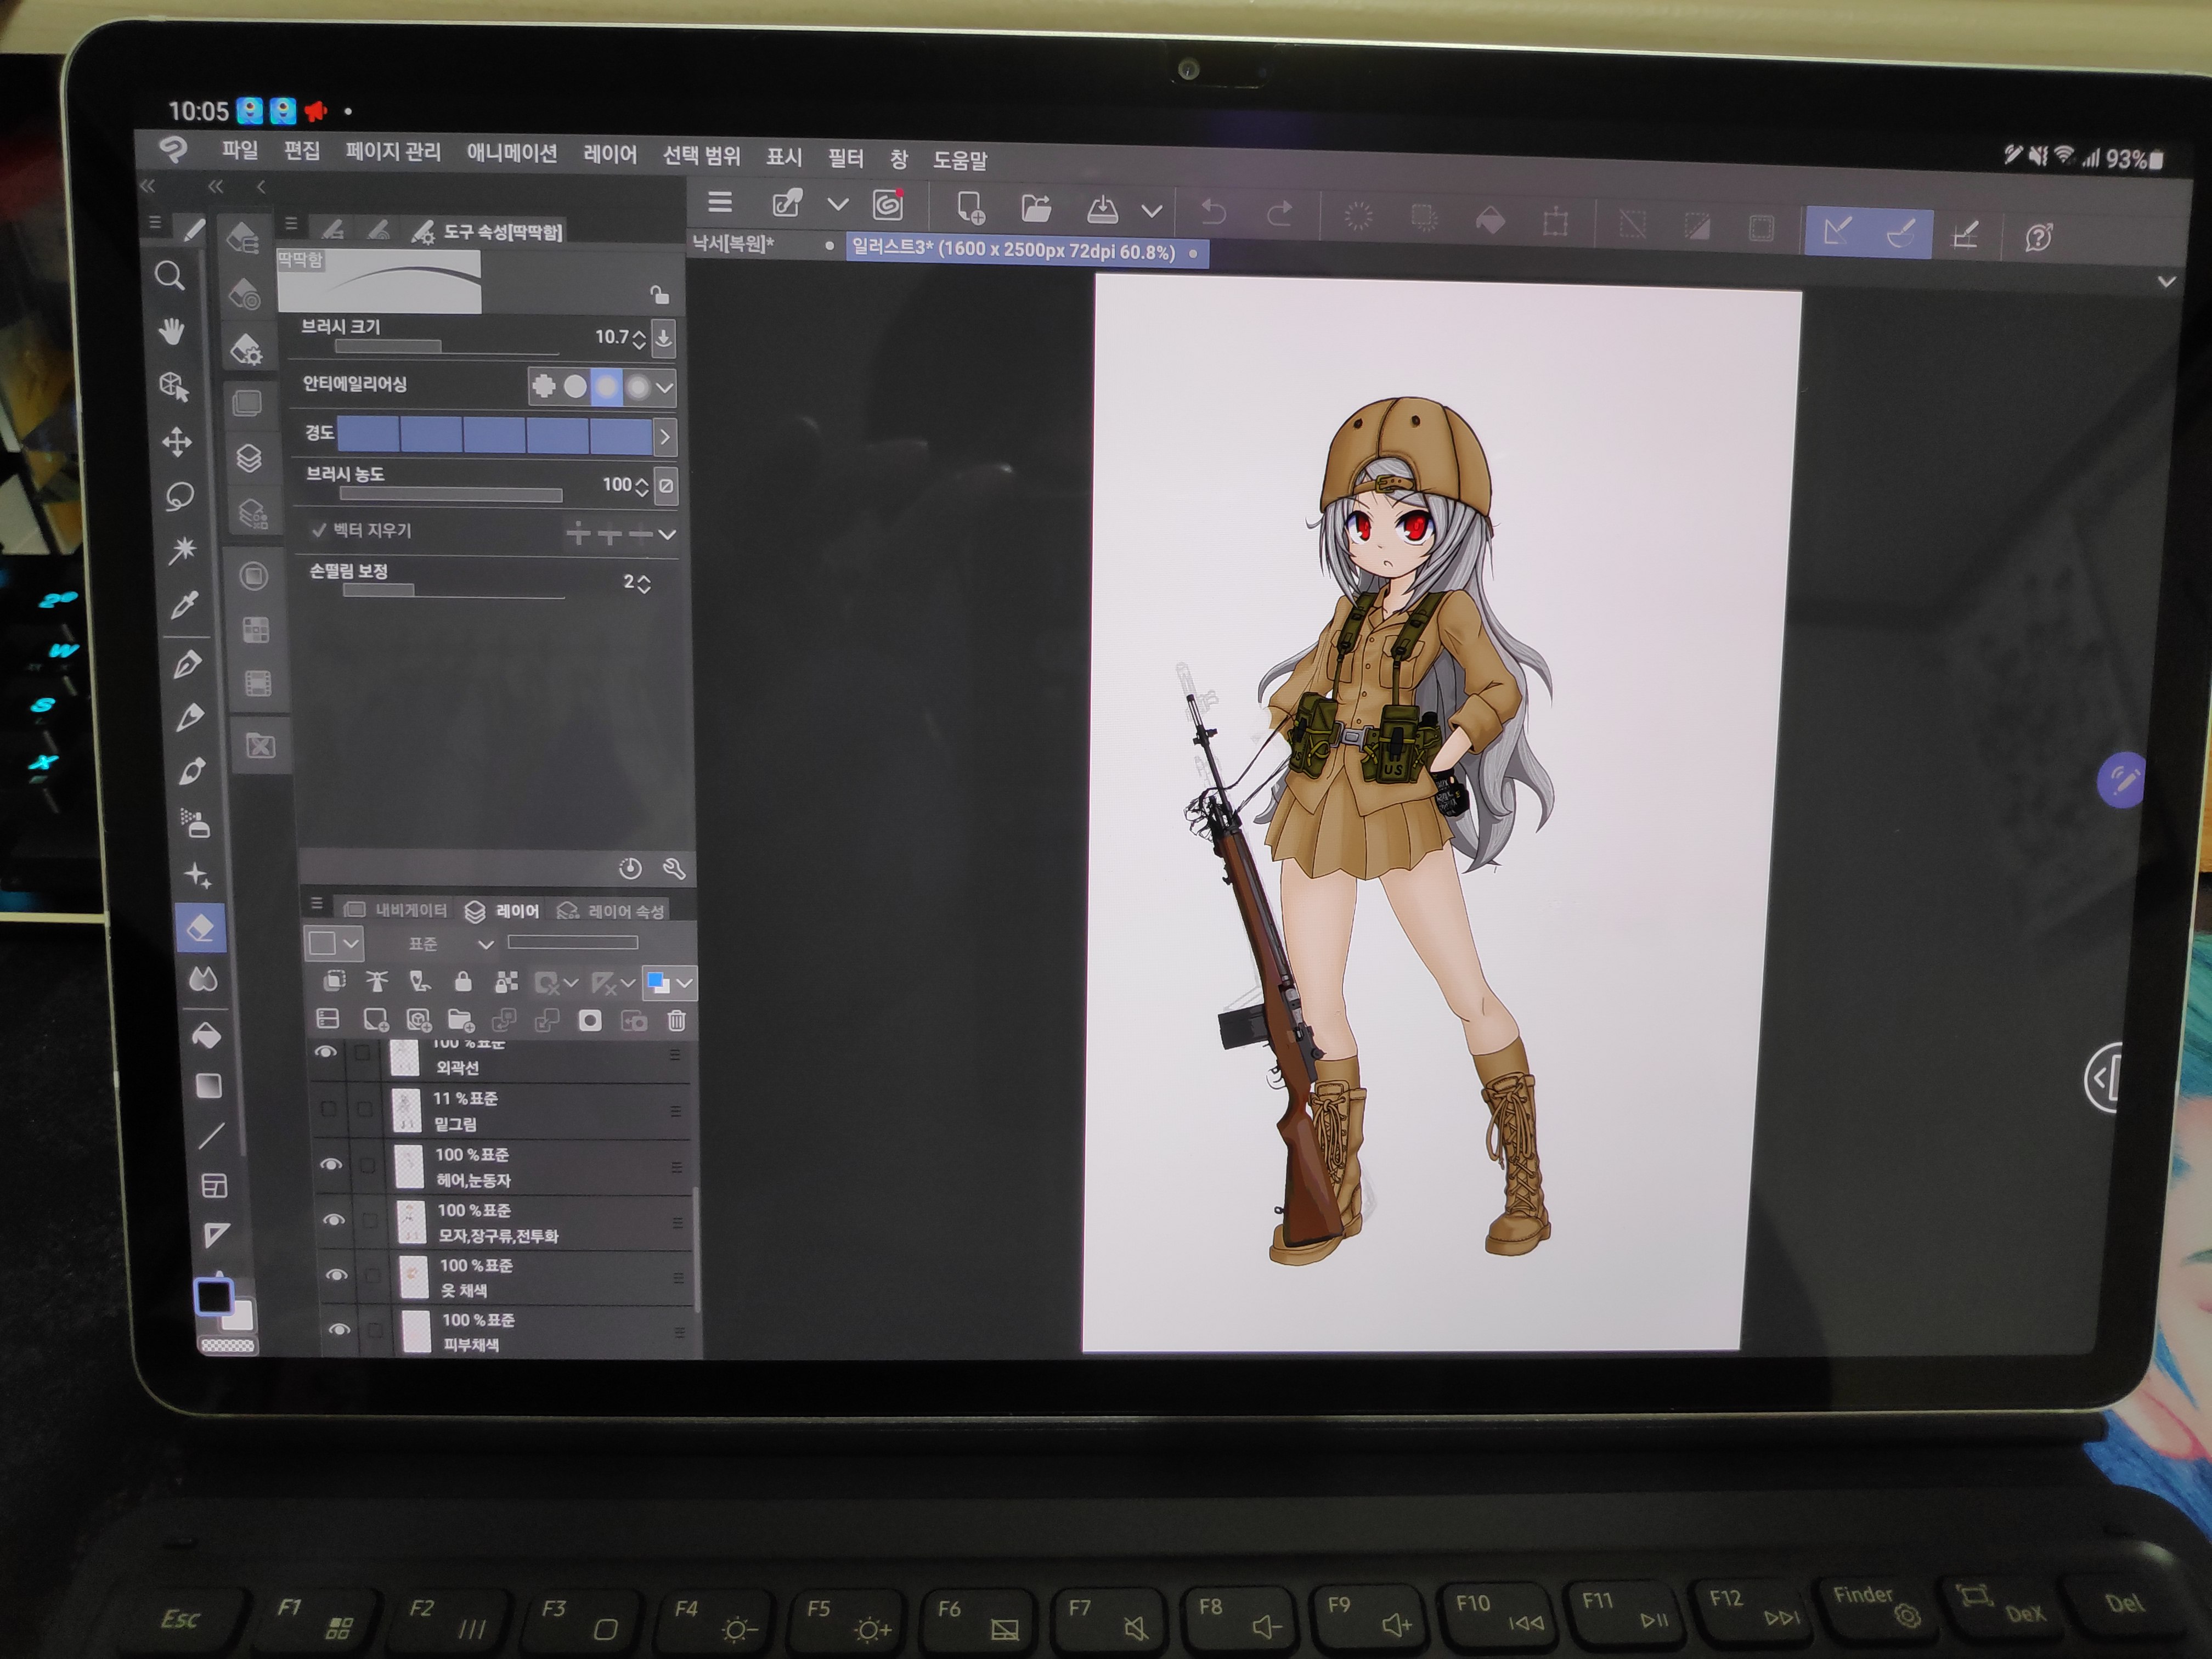The height and width of the screenshot is (1659, 2212).
Task: Reset tool properties to initial settings
Action: [630, 868]
